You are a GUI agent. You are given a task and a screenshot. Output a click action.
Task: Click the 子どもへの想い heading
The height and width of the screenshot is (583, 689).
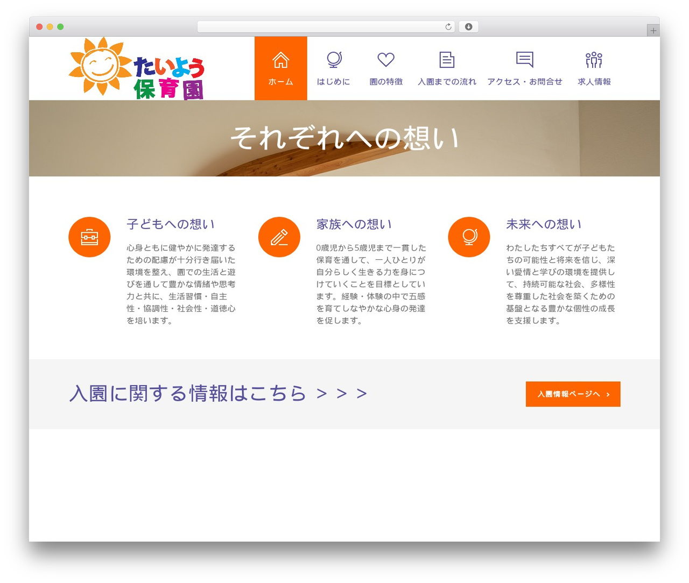point(171,224)
